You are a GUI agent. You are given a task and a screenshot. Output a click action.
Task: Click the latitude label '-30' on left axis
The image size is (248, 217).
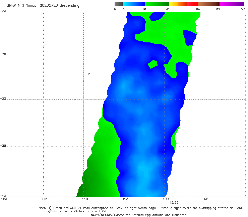tap(3, 98)
